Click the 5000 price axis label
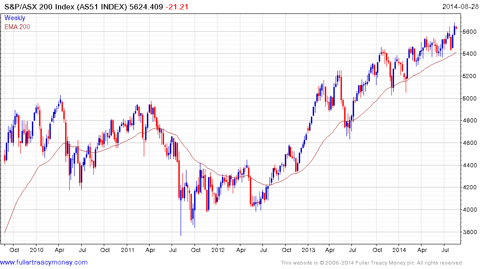Viewport: 483px width, 269px height. click(x=470, y=98)
